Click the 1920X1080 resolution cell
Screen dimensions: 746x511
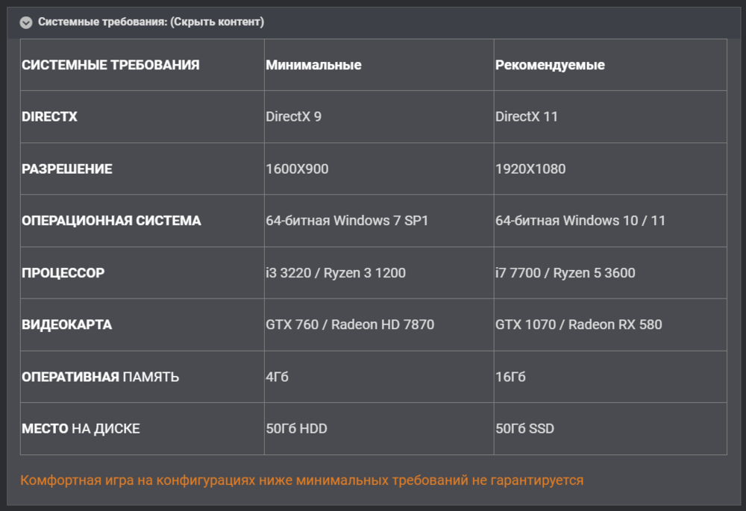(530, 169)
